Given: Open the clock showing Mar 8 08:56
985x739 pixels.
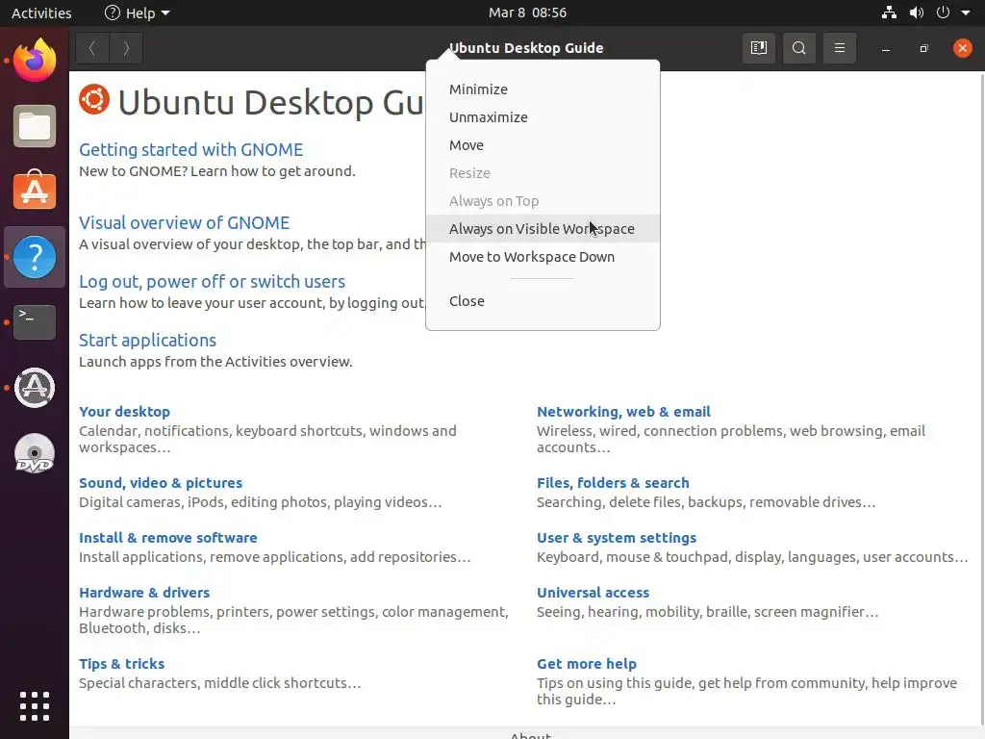Looking at the screenshot, I should tap(528, 13).
